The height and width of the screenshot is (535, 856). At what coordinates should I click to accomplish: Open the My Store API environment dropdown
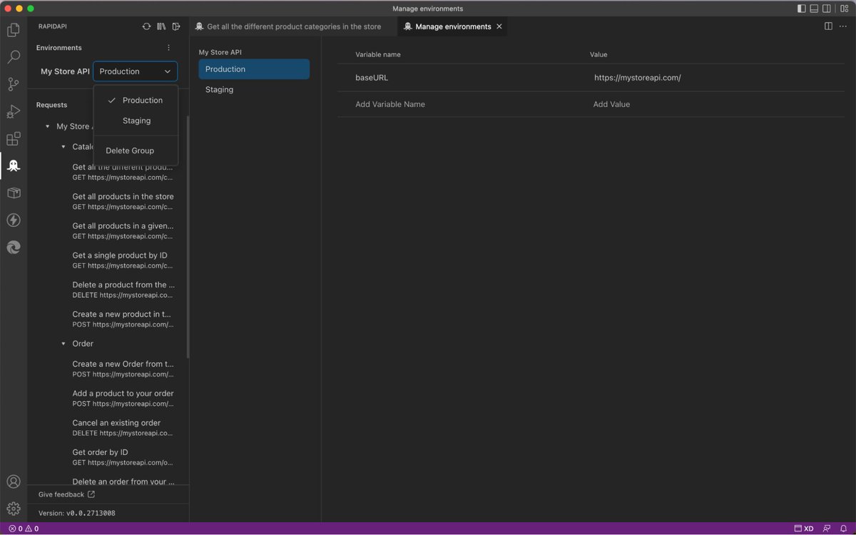click(135, 71)
